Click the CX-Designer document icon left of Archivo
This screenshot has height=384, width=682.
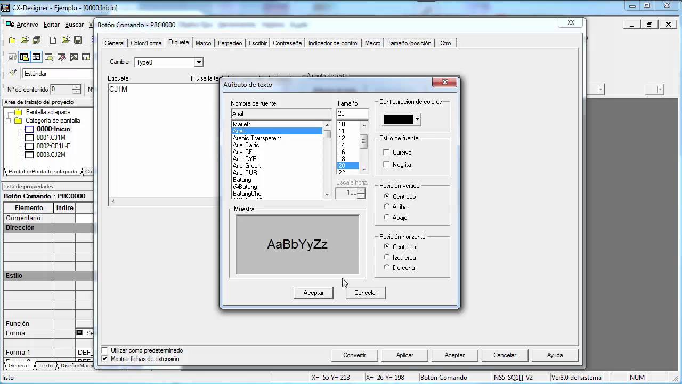[x=10, y=25]
